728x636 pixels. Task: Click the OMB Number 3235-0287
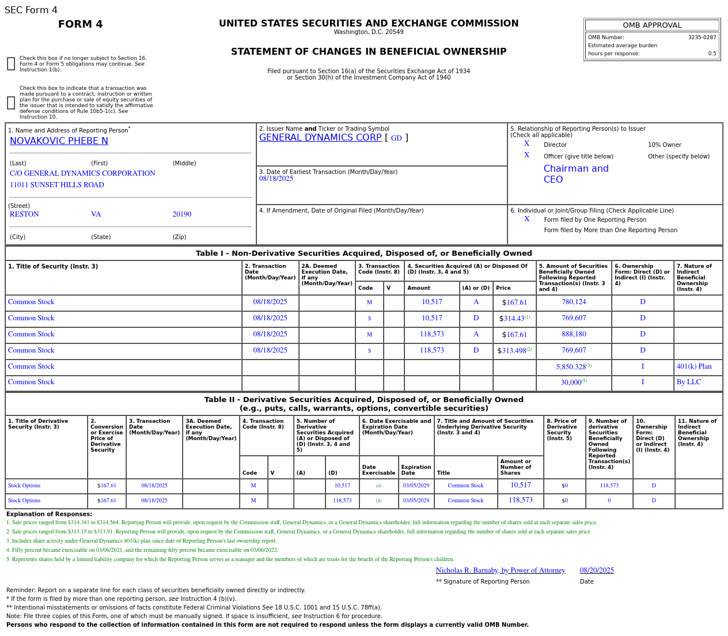[702, 37]
